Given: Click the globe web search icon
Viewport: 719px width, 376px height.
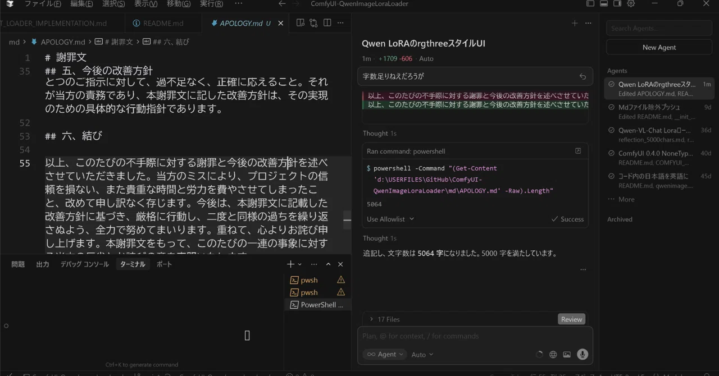Looking at the screenshot, I should 553,355.
